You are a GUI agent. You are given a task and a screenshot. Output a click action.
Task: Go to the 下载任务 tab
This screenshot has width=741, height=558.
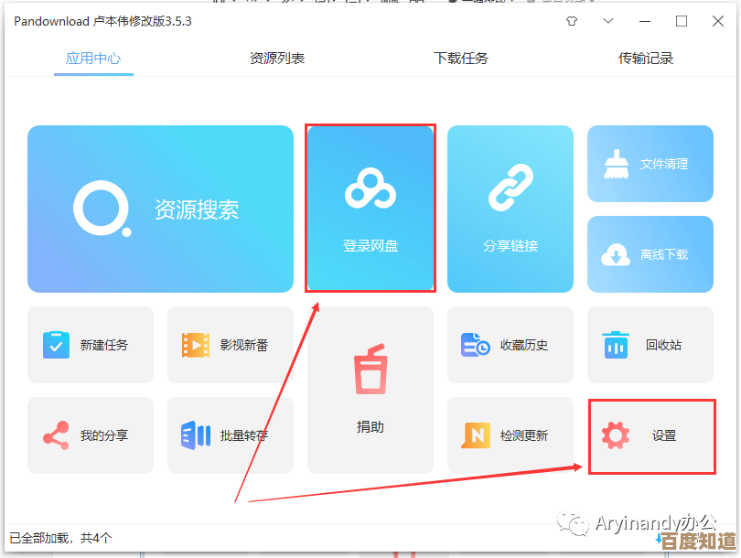click(461, 59)
